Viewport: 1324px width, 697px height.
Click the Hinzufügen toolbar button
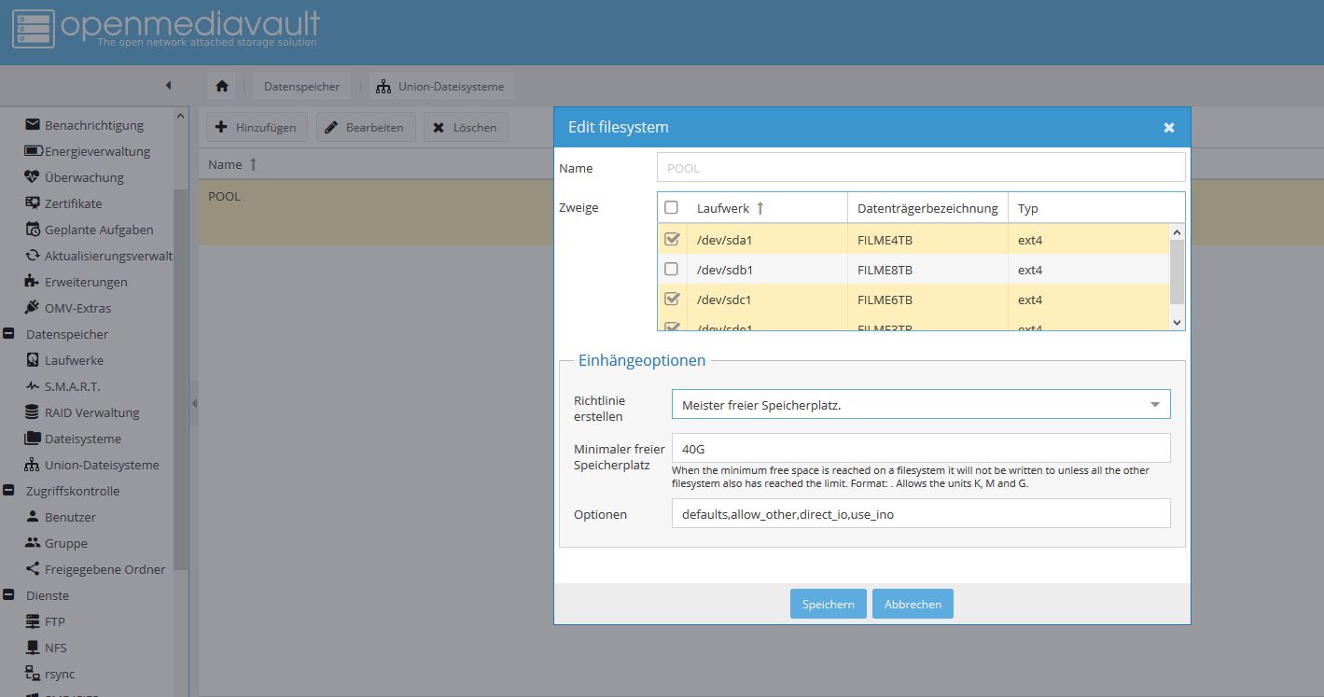[x=257, y=127]
